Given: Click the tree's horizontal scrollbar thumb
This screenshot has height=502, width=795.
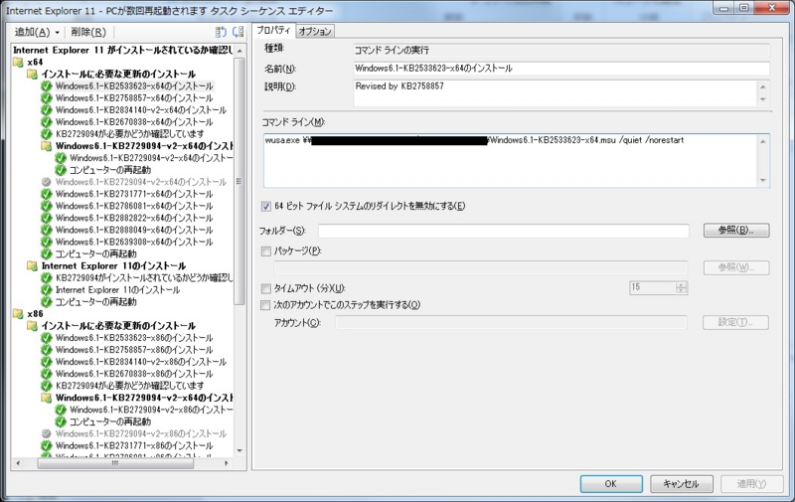Looking at the screenshot, I should [x=115, y=463].
